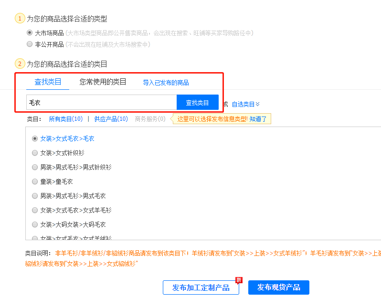The height and width of the screenshot is (298, 381).
Task: Open 您常使用的类目 tab
Action: tap(103, 82)
